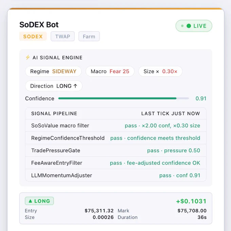
Task: Select the SODEX tag
Action: click(x=33, y=36)
